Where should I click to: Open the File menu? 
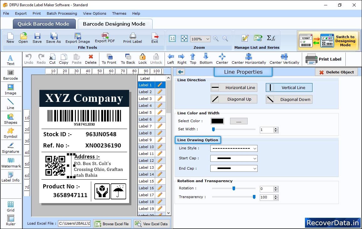pos(6,13)
